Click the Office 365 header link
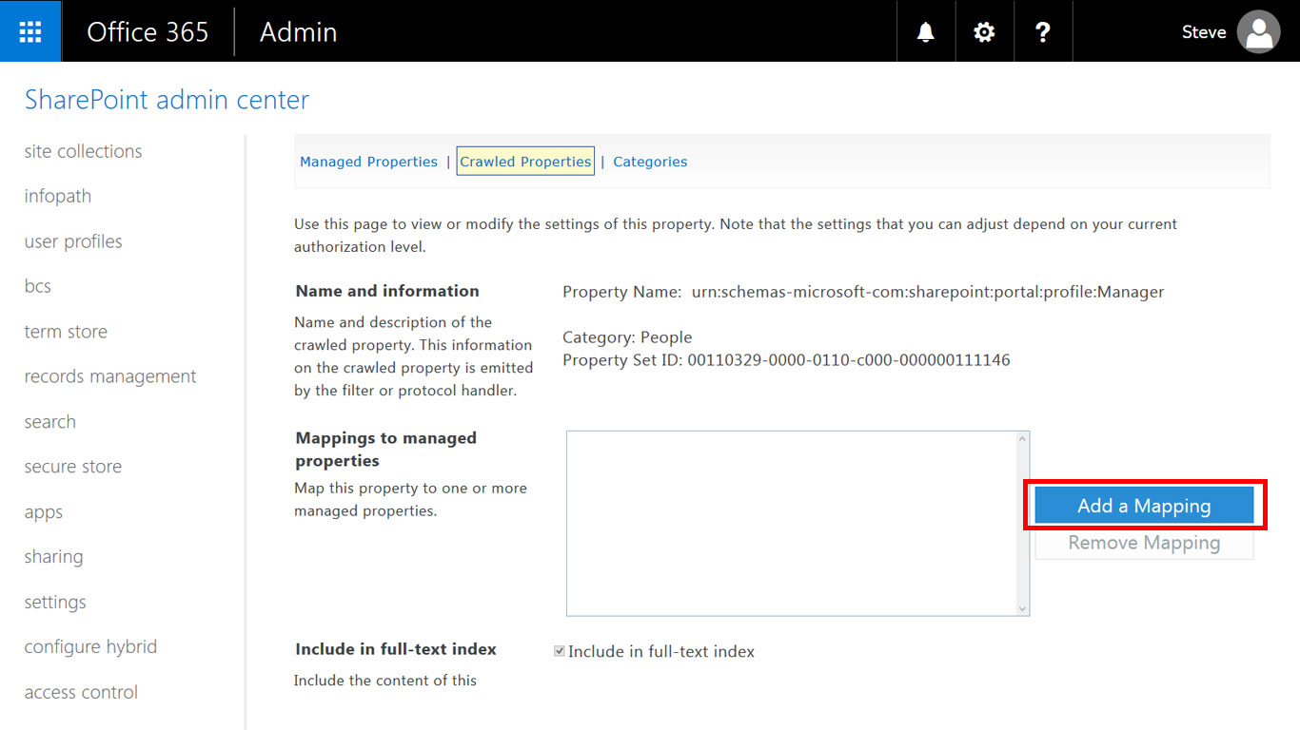Viewport: 1300px width, 730px height. pyautogui.click(x=148, y=31)
